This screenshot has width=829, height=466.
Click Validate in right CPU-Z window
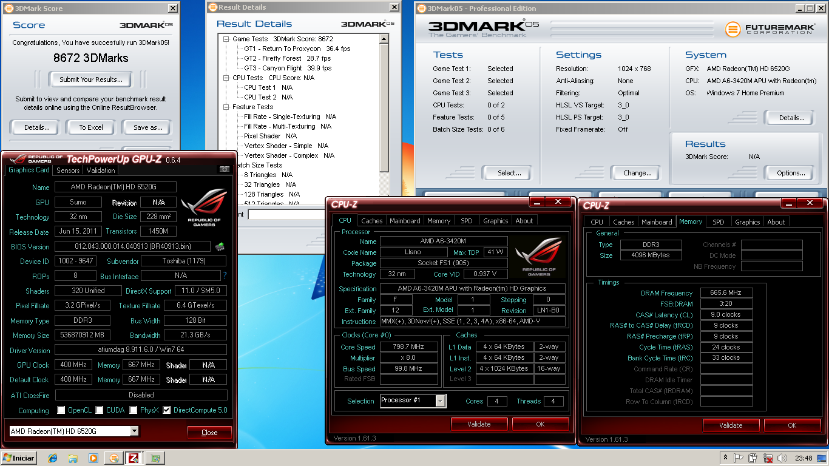click(731, 425)
